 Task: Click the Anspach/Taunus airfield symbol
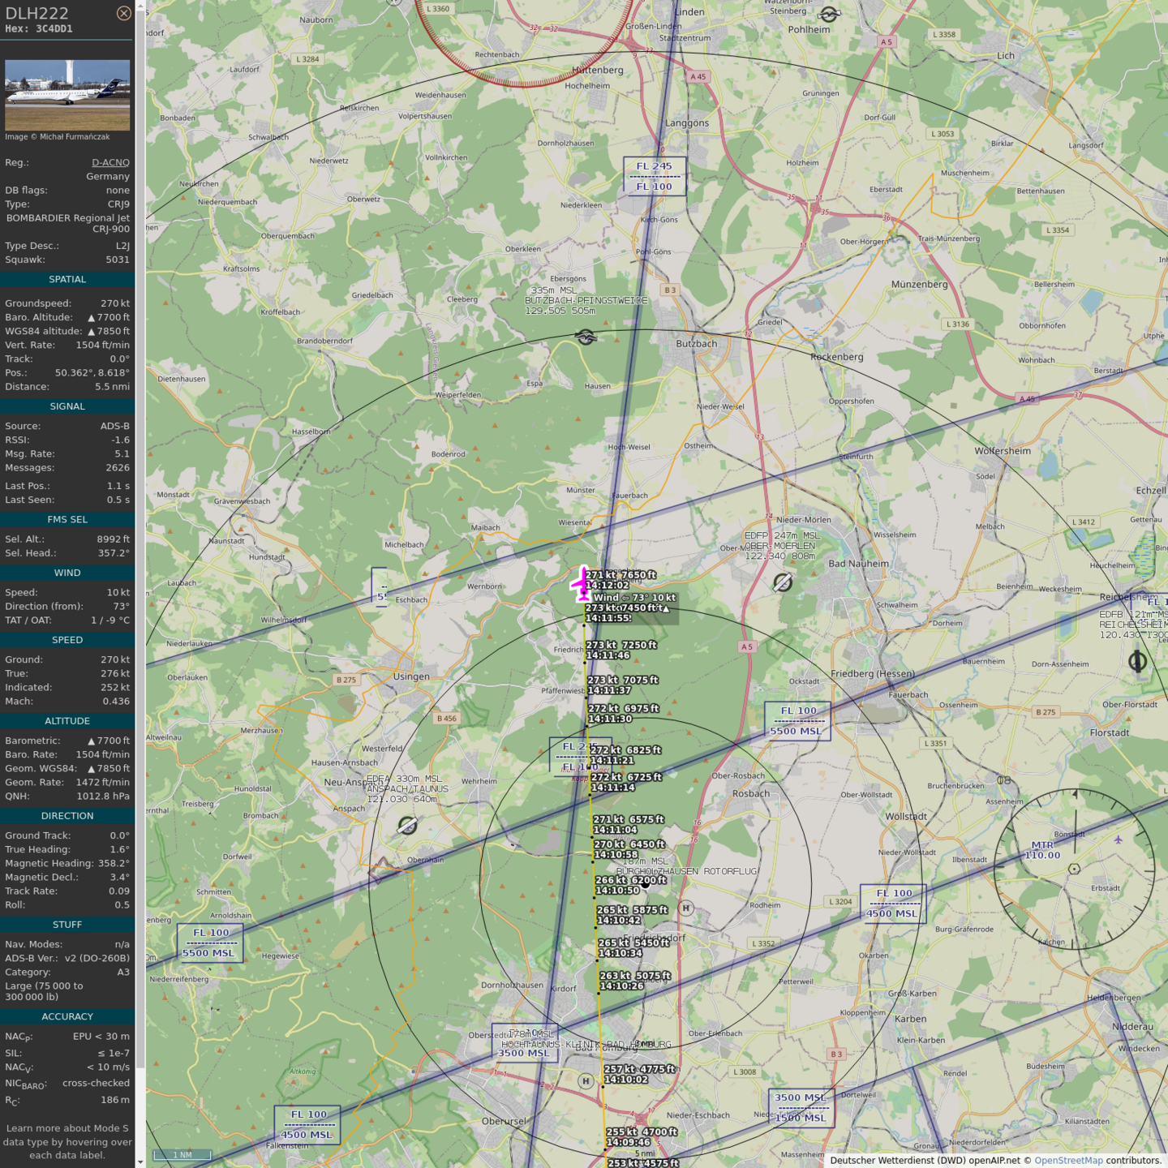[x=407, y=826]
